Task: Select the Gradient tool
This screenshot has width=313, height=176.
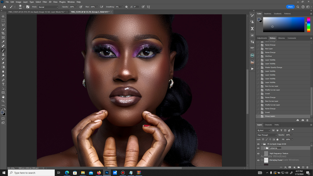Action: coord(3,67)
